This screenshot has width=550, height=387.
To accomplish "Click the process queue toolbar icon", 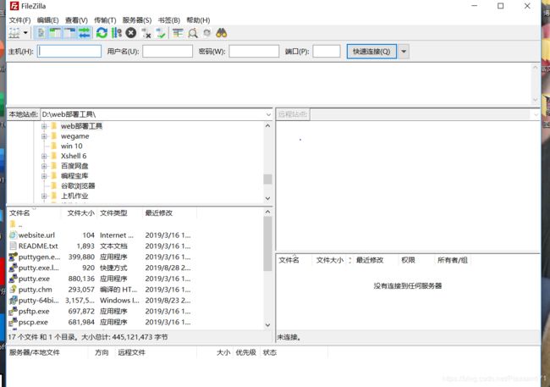I will 116,33.
